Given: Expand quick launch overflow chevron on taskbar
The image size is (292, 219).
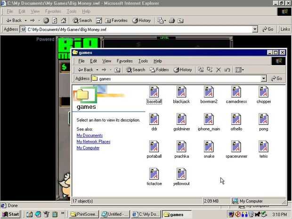Looking at the screenshot, I should click(62, 213).
